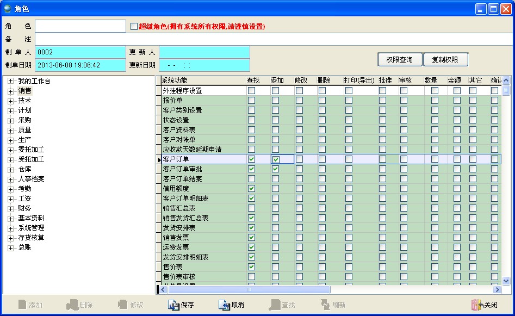Check 查找 permission for 报价单 row

[251, 101]
